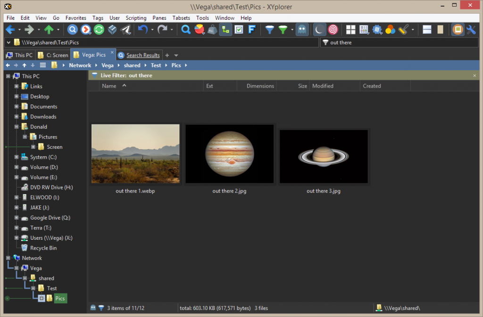This screenshot has width=483, height=317.
Task: Toggle Dark Mode moon icon
Action: click(x=320, y=30)
